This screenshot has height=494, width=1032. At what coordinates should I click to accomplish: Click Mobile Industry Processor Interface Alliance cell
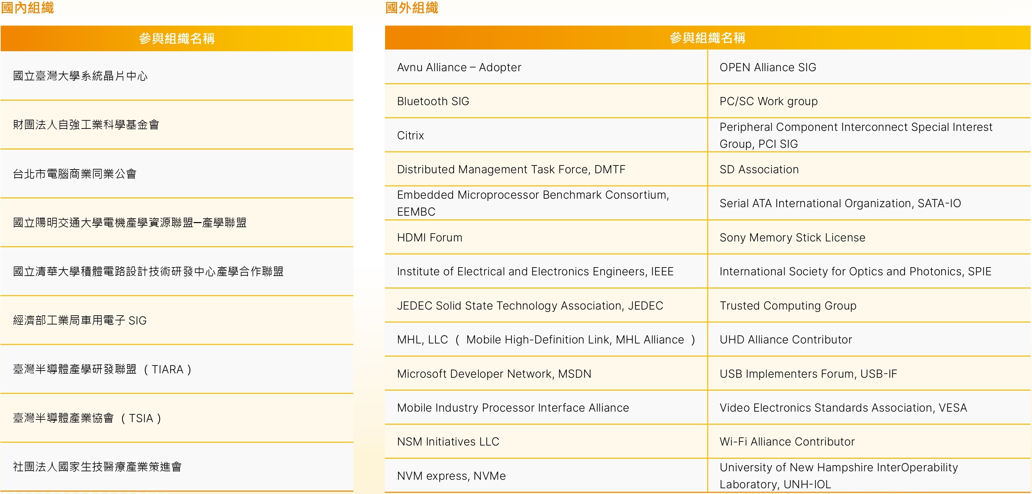546,408
